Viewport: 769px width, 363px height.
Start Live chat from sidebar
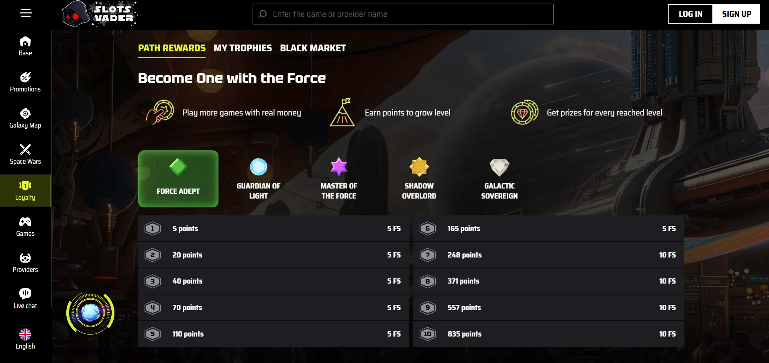(25, 299)
